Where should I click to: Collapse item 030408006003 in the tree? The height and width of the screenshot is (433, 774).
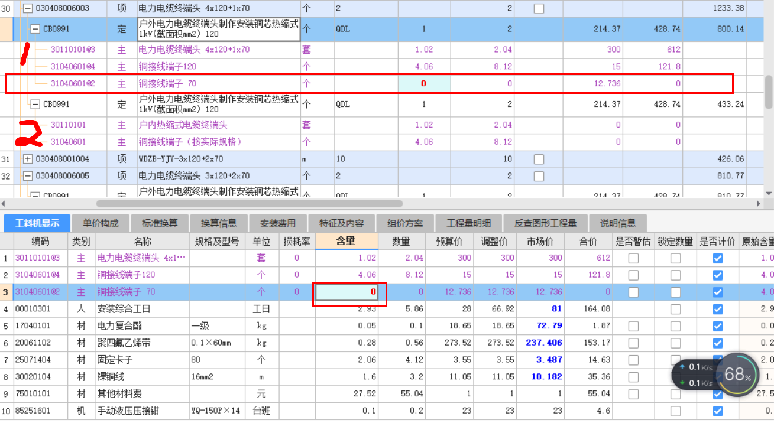tap(27, 8)
